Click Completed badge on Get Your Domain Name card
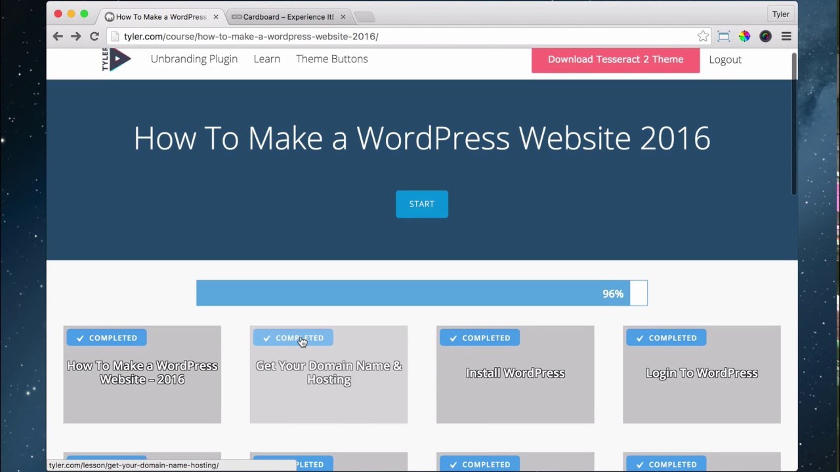Screen dimensions: 840x472 coord(293,338)
